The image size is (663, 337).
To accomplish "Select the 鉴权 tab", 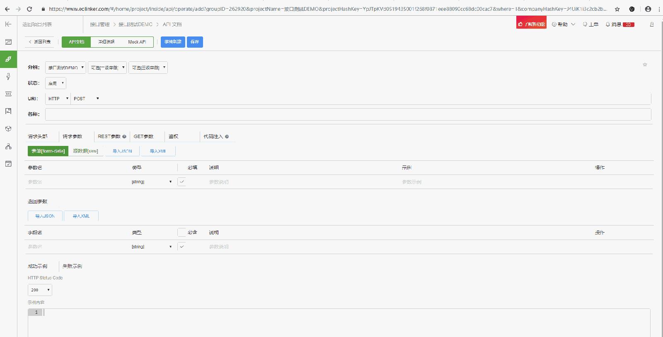I will (x=174, y=136).
